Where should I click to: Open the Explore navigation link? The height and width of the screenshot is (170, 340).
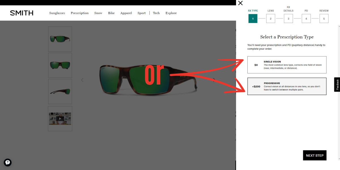point(171,13)
